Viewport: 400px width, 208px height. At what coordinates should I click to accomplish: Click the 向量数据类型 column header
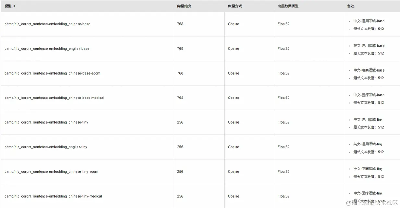pos(288,6)
